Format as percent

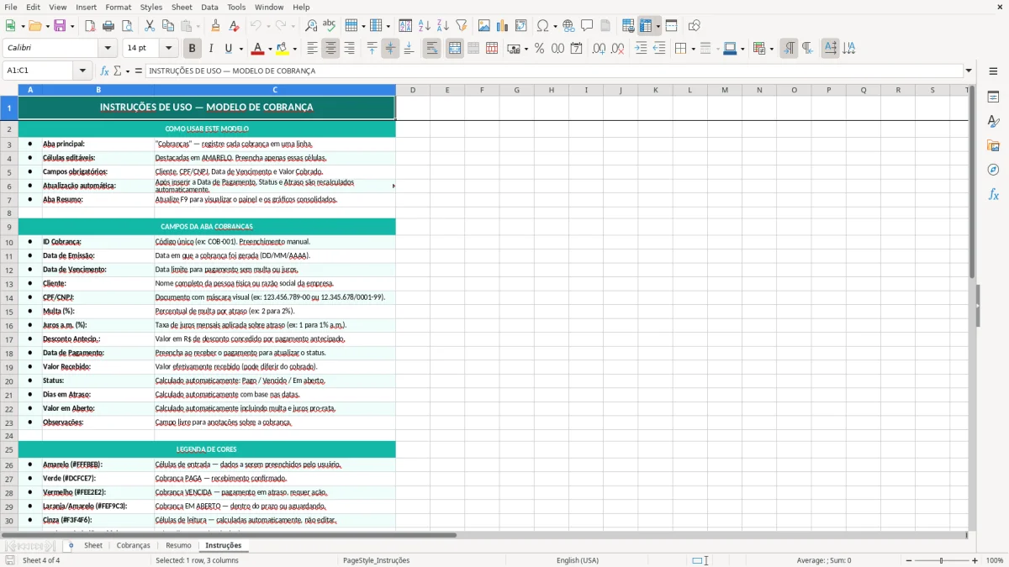pos(539,49)
